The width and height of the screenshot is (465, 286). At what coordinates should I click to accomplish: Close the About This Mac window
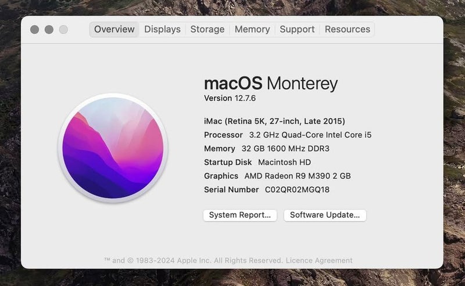click(x=35, y=30)
